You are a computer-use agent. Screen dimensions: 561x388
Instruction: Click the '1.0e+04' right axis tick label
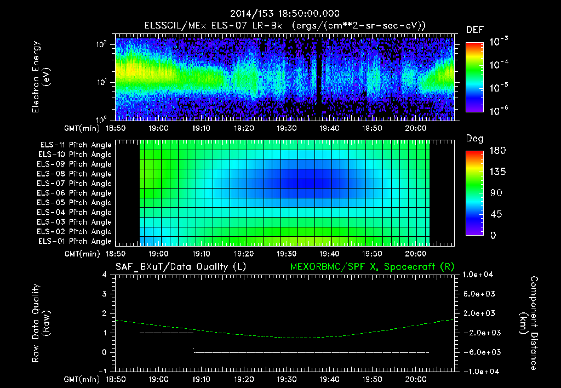point(478,275)
